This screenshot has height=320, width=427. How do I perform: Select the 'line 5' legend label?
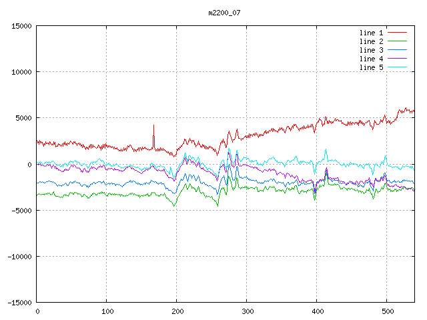pos(371,67)
